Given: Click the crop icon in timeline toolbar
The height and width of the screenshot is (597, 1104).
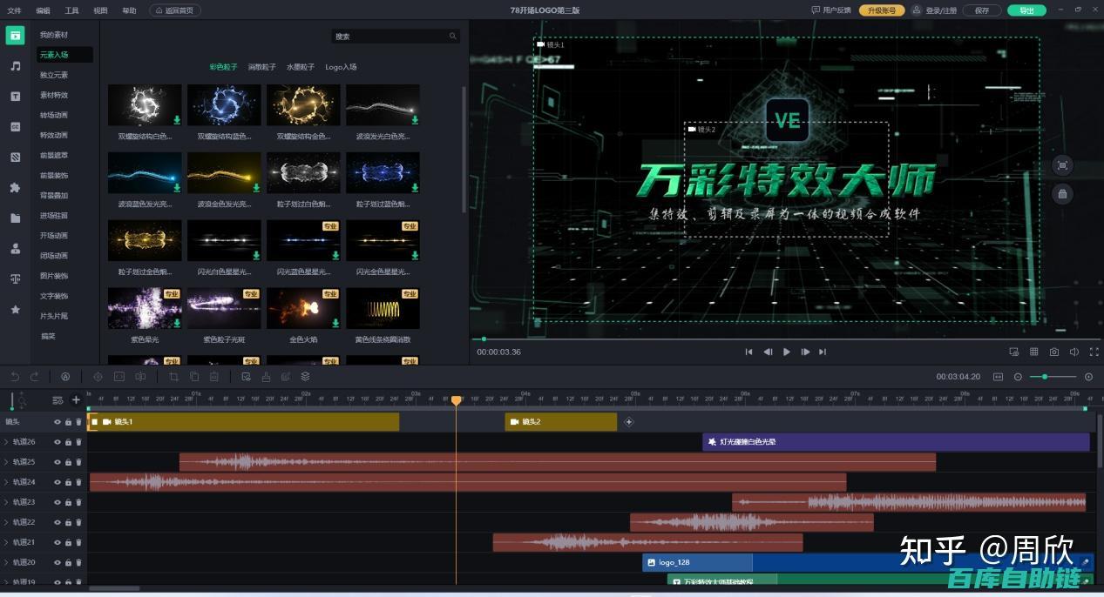Looking at the screenshot, I should [x=173, y=377].
